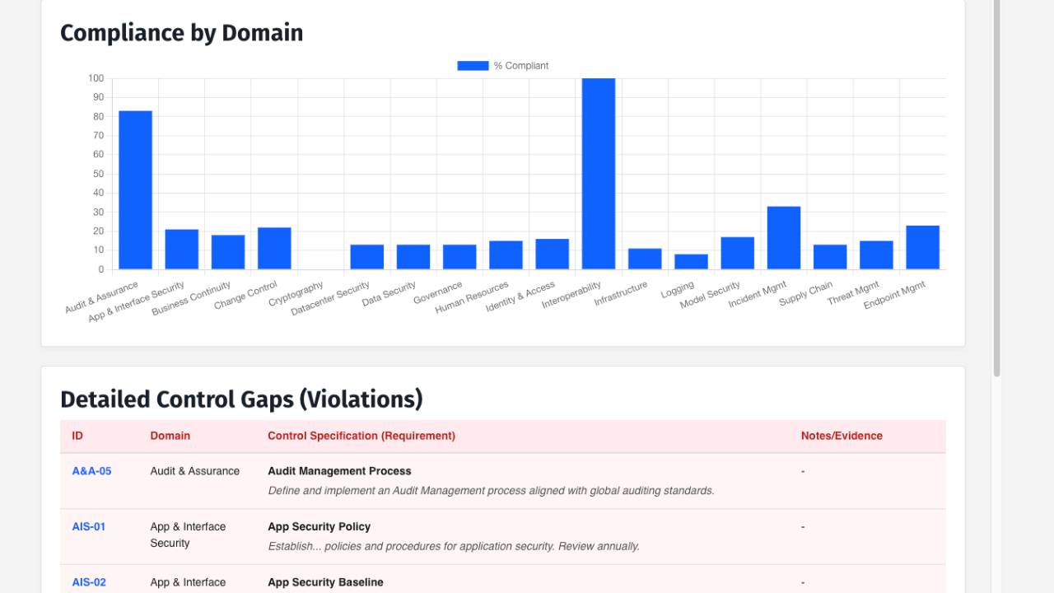Toggle the % Compliant legend color box
Viewport: 1054px width, 593px height.
(x=473, y=66)
